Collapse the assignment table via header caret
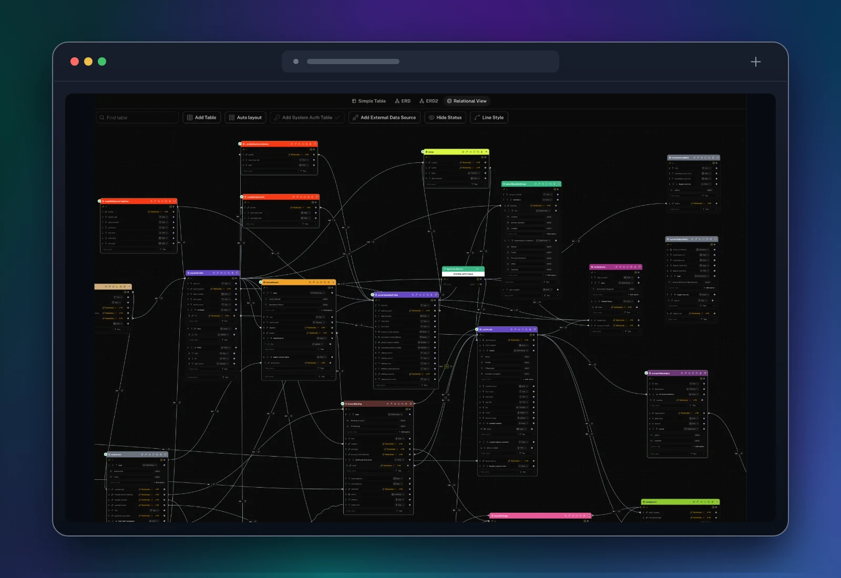The height and width of the screenshot is (578, 841). [x=717, y=502]
